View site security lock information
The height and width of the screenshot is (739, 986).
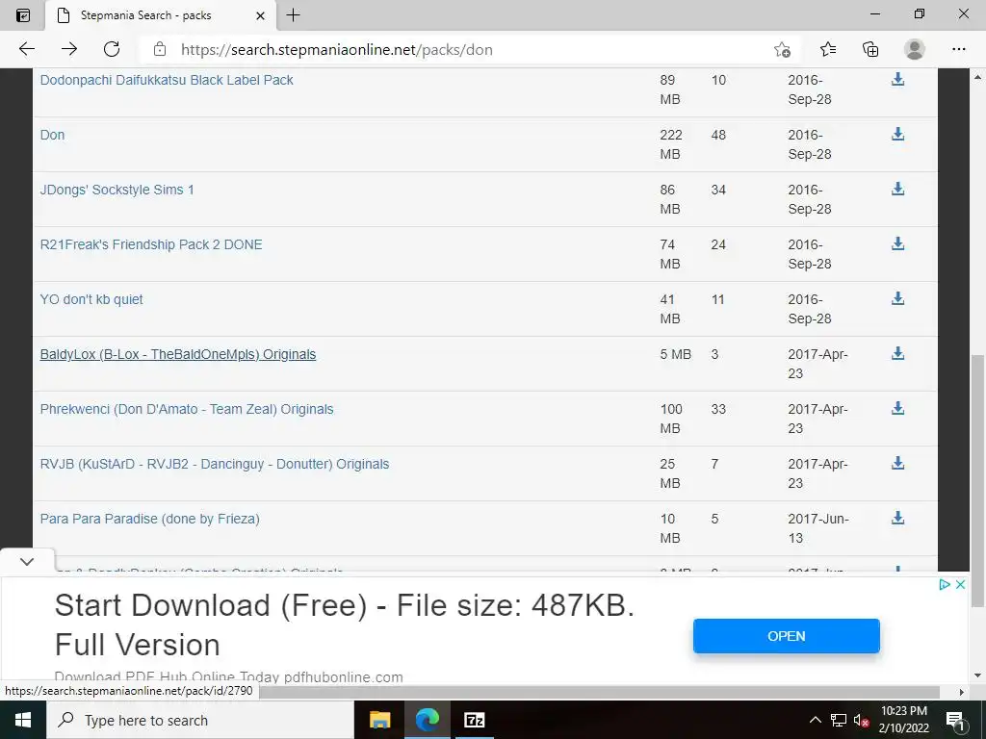(x=160, y=49)
